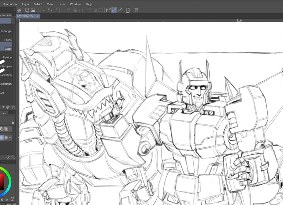Toggle snap to ruler

[x=108, y=10]
